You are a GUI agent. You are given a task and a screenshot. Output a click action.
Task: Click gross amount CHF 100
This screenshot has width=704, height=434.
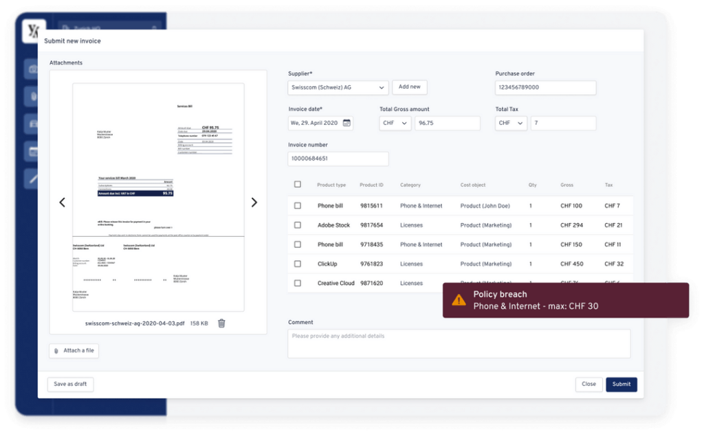pos(571,206)
